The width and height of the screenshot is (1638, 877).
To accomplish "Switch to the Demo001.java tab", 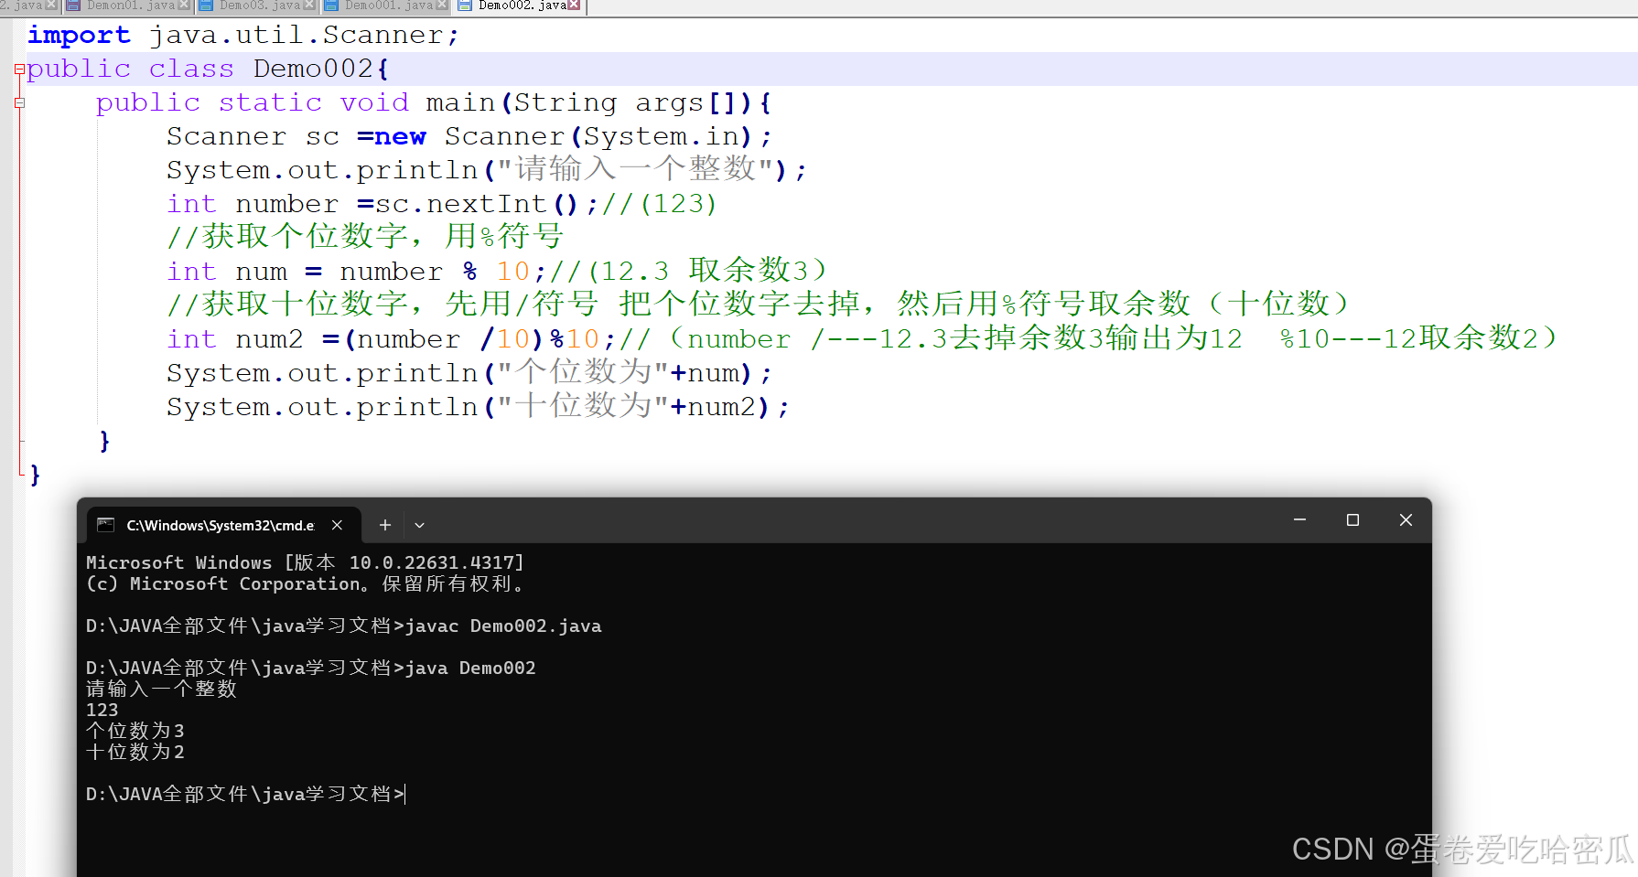I will point(386,5).
